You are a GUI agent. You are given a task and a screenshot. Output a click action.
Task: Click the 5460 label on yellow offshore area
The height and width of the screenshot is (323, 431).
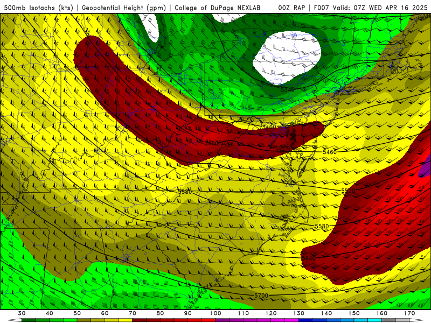click(330, 152)
